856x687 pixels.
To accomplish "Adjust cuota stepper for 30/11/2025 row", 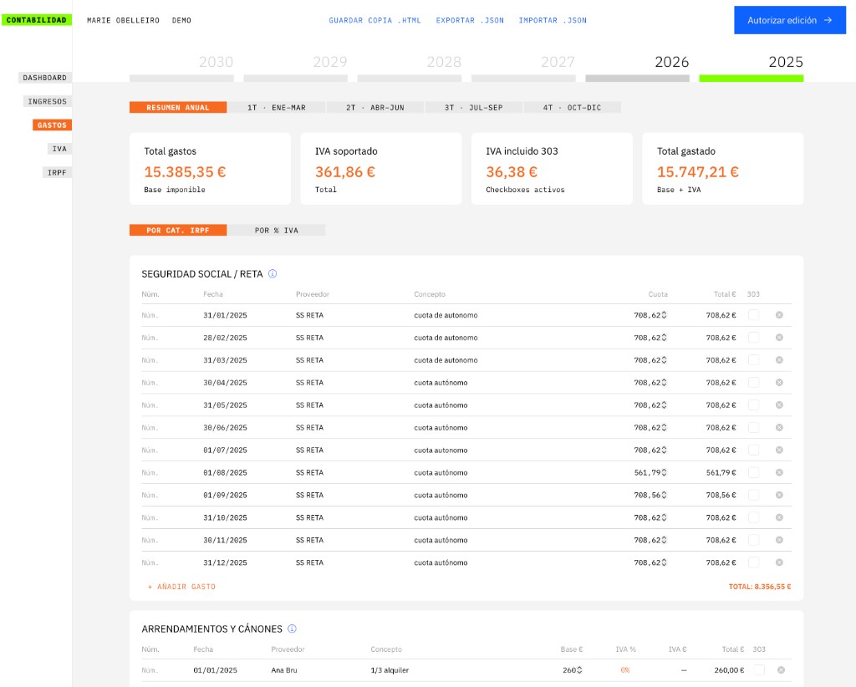I will coord(664,540).
